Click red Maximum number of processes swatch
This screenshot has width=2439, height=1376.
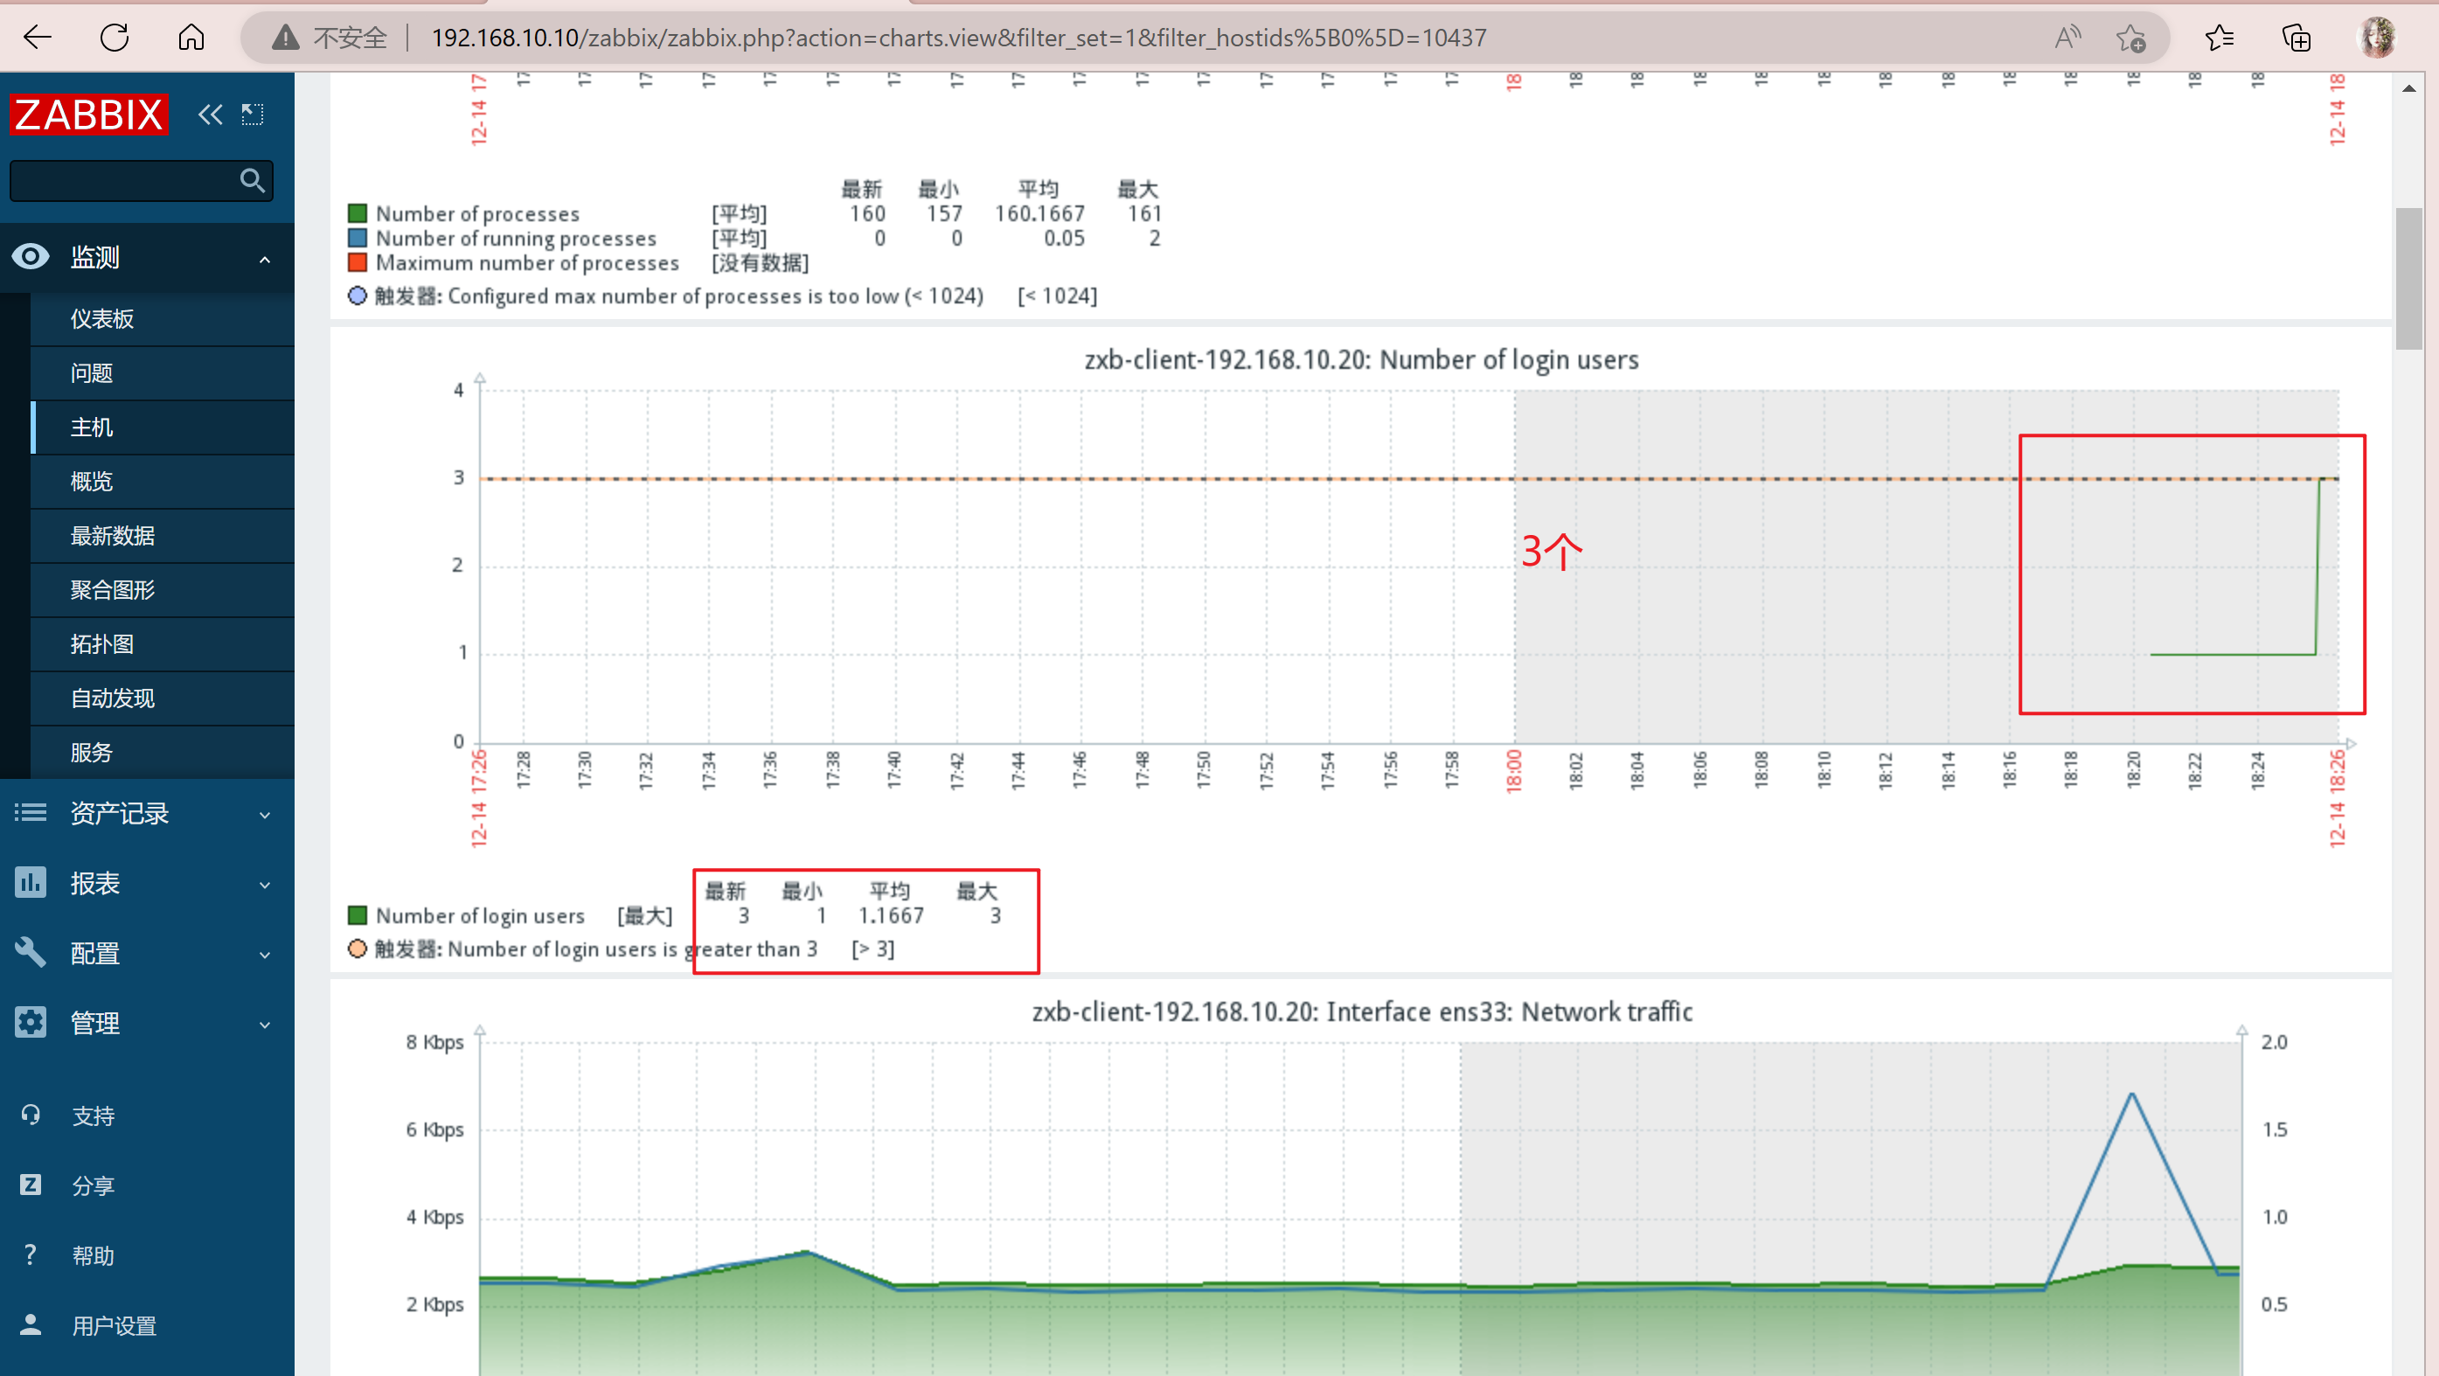click(357, 262)
